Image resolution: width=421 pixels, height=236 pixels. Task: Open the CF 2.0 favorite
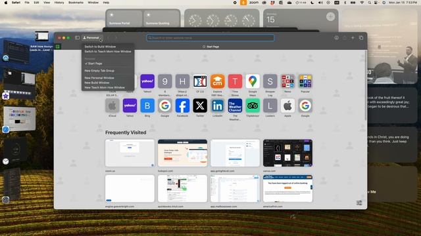coord(200,81)
